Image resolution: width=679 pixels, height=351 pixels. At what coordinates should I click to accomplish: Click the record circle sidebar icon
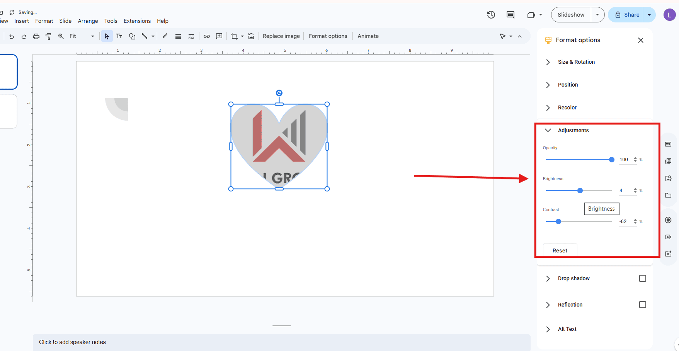[x=668, y=220]
